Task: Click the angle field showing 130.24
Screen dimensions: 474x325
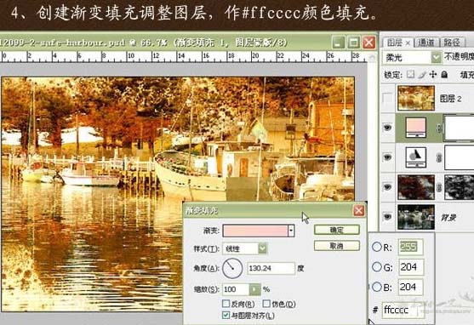Action: click(x=271, y=268)
